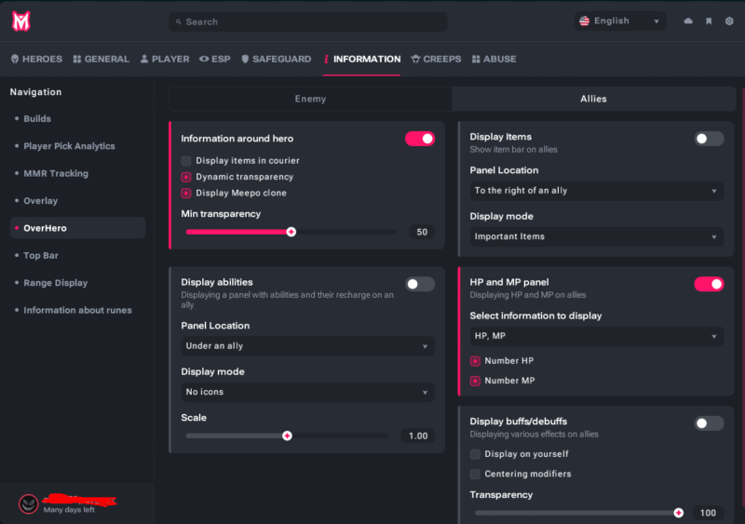The height and width of the screenshot is (524, 745).
Task: Click the Safeguard shield icon
Action: (x=245, y=59)
